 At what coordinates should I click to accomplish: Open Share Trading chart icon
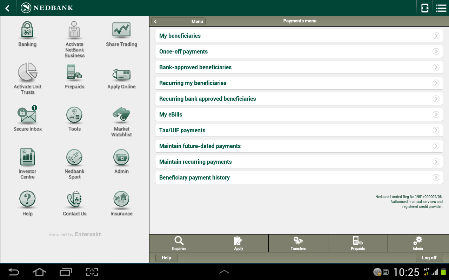click(x=121, y=30)
